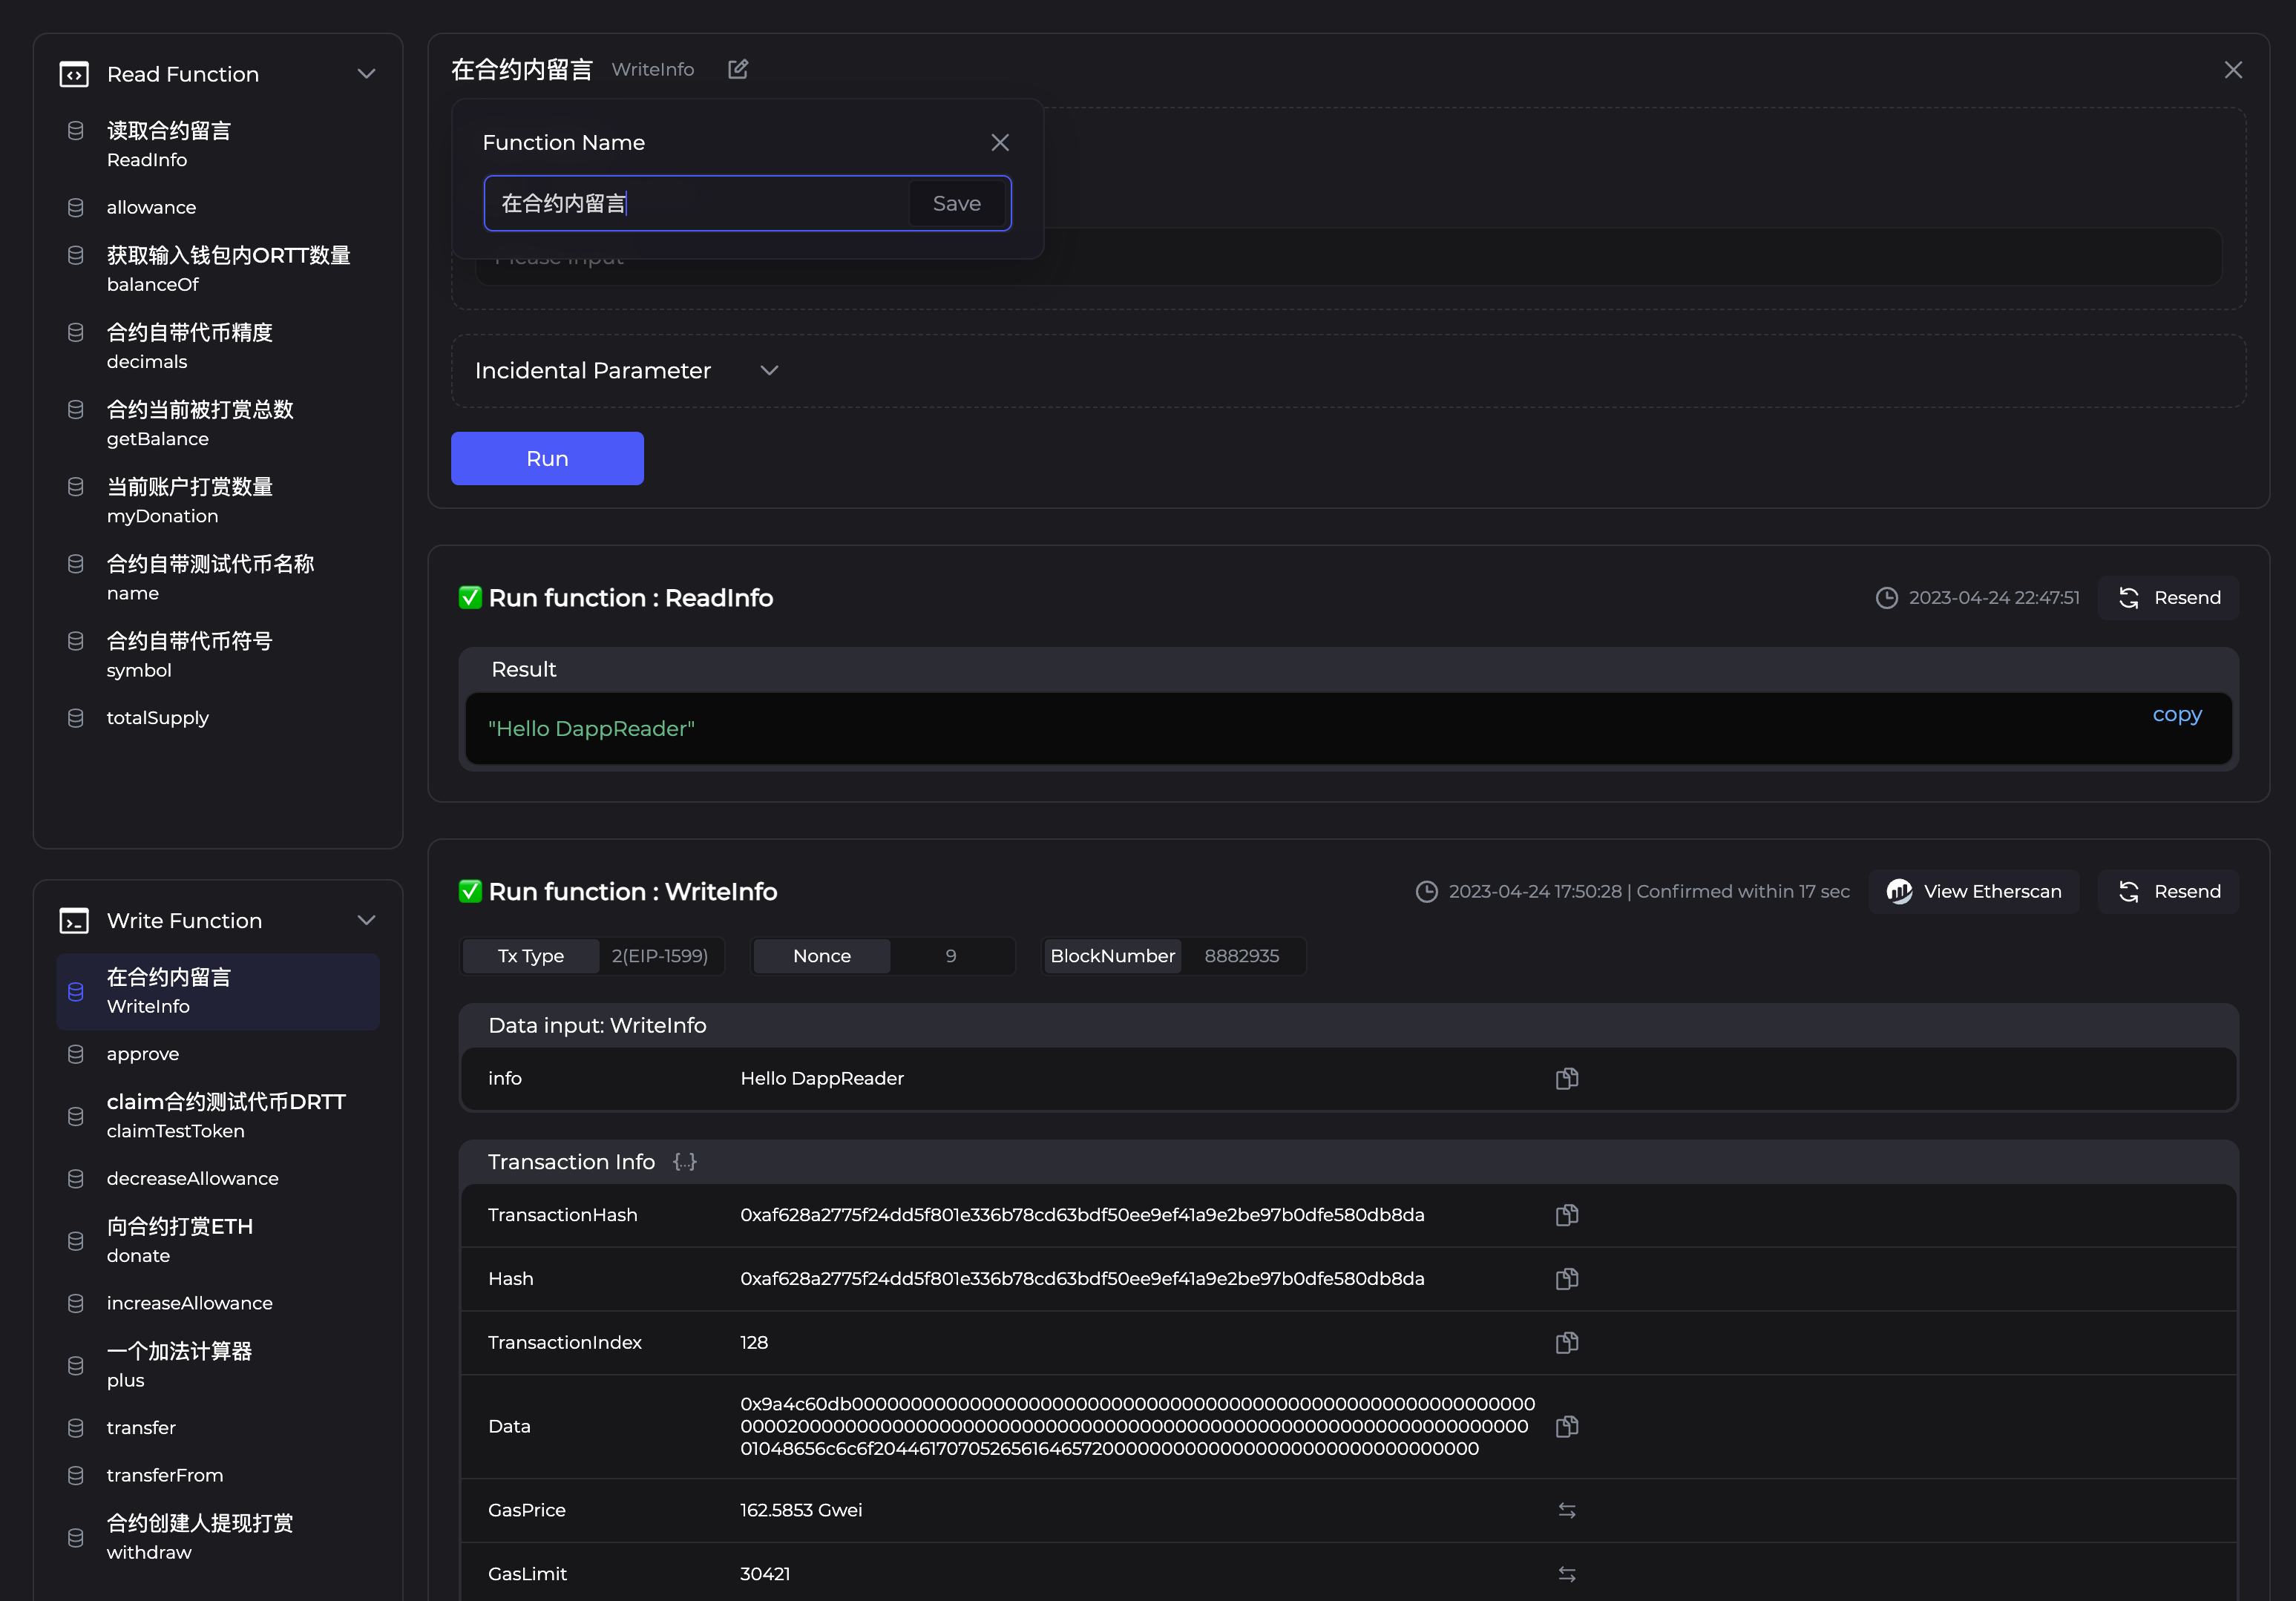Expand the Incidental Parameter section
This screenshot has height=1601, width=2296.
768,370
